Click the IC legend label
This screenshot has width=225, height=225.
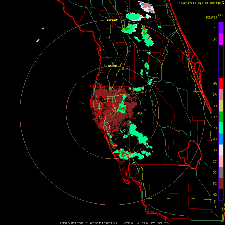click(x=214, y=161)
